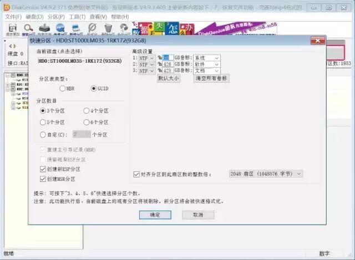
Task: Open the 帮助(H) menu
Action: (120, 17)
